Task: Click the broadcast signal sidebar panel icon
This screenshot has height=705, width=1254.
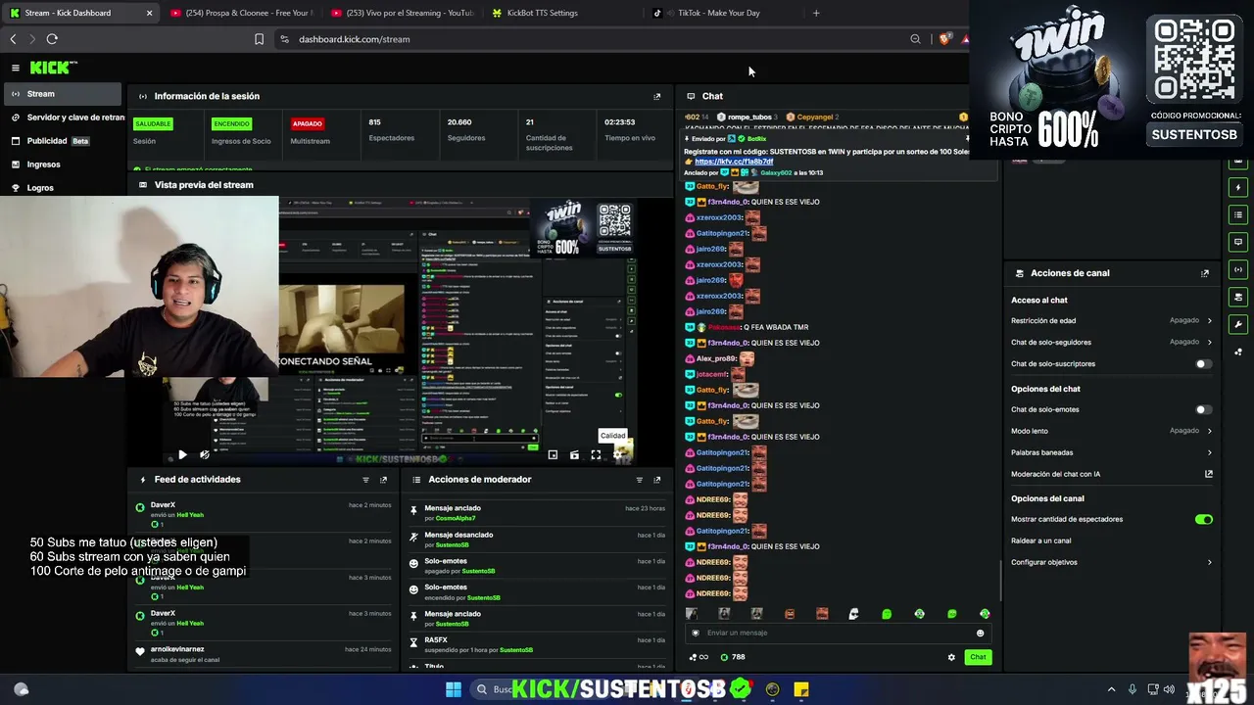Action: click(x=1238, y=269)
